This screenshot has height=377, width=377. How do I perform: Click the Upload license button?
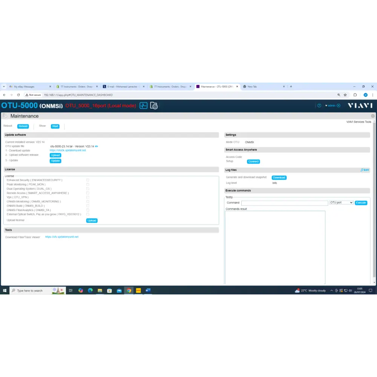point(92,221)
